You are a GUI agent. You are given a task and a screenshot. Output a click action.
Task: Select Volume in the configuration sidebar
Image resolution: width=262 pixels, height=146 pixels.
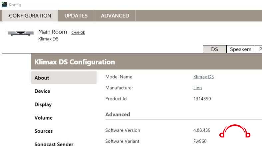44,118
